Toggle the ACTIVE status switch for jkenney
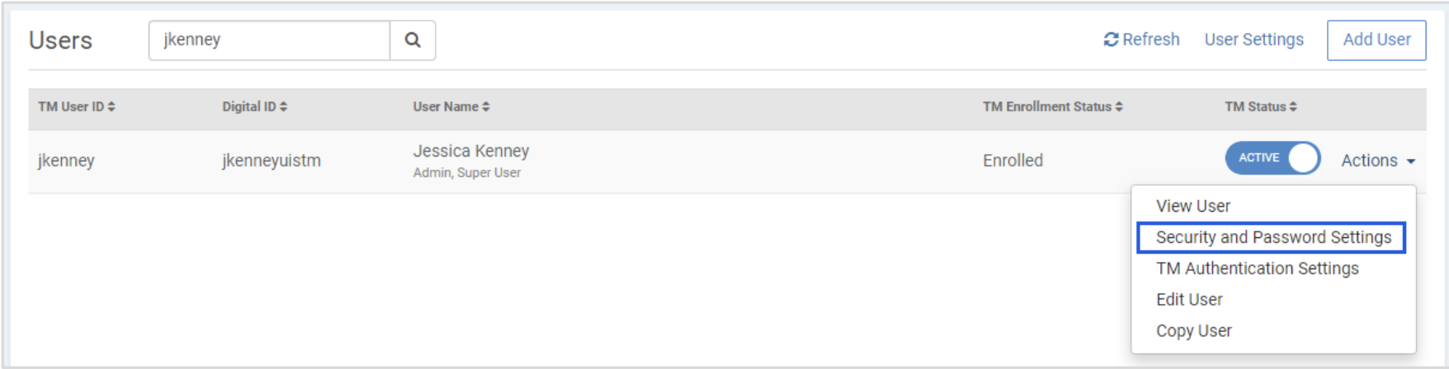This screenshot has height=369, width=1449. coord(1272,158)
